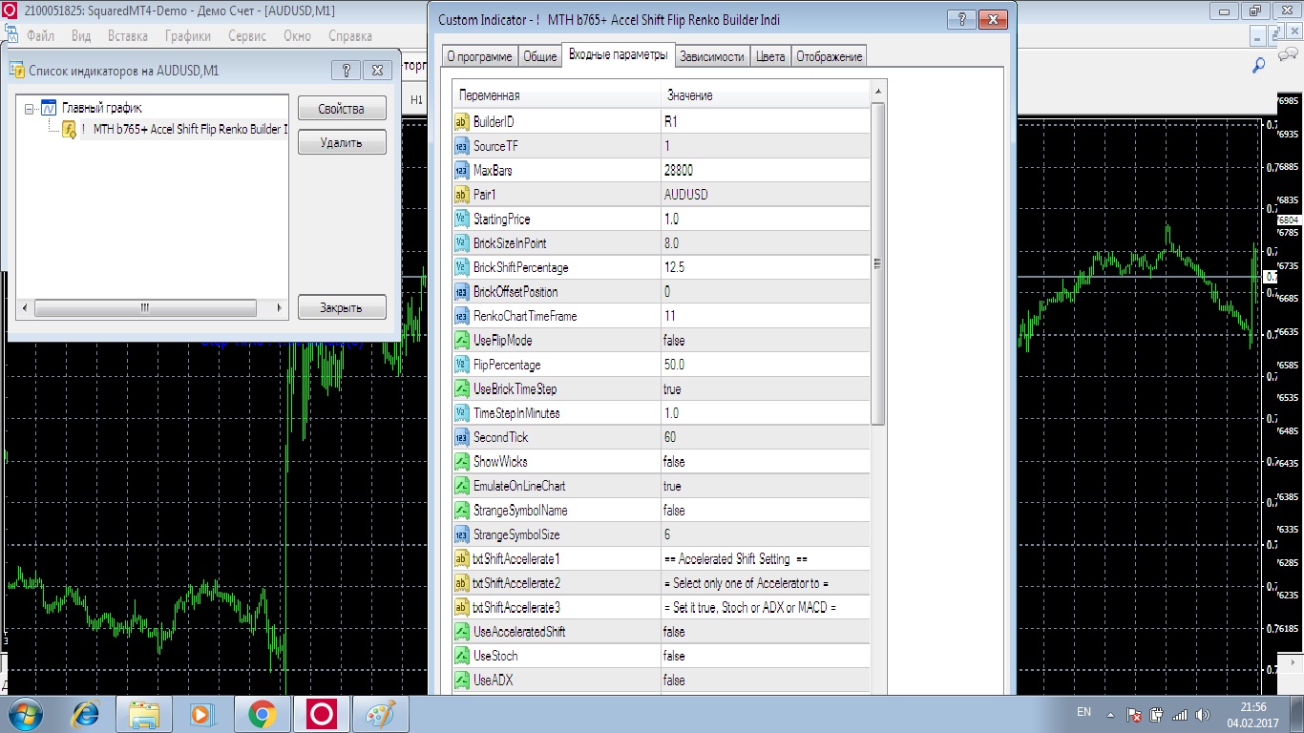Click the UseFlipMode boolean icon
1304x733 pixels.
pos(461,341)
